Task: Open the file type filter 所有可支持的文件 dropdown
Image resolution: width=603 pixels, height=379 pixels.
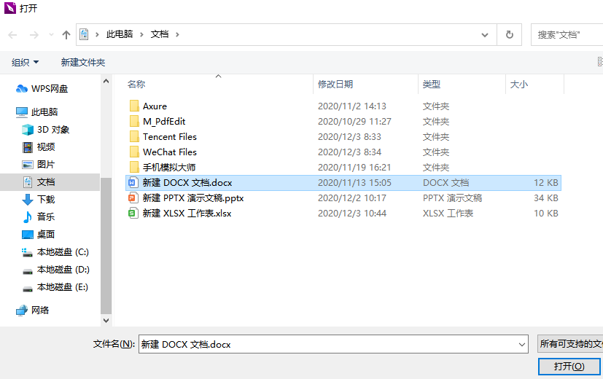Action: point(569,344)
